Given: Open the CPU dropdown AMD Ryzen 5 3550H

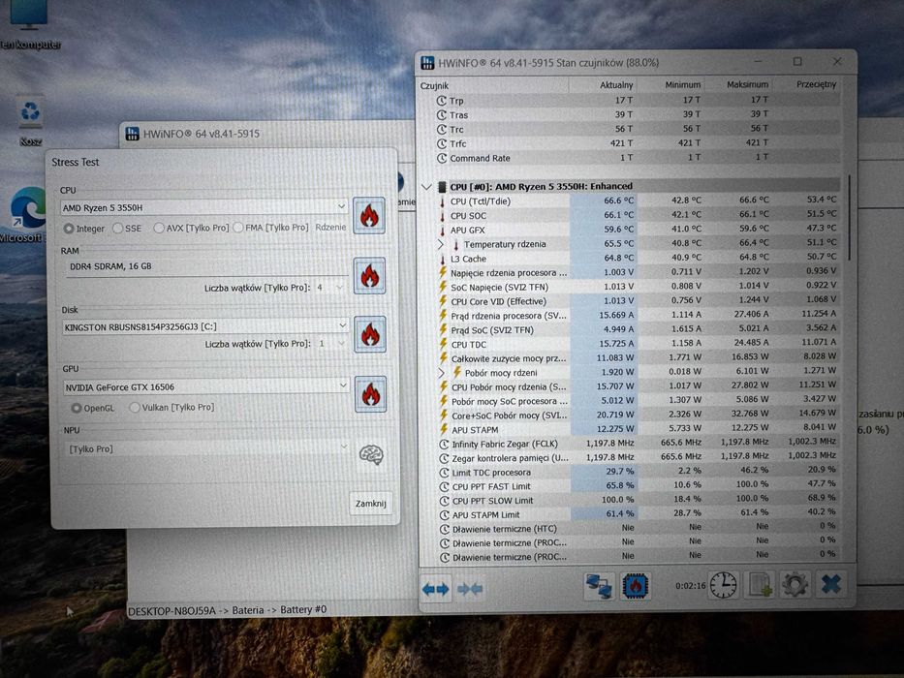Looking at the screenshot, I should pyautogui.click(x=204, y=207).
